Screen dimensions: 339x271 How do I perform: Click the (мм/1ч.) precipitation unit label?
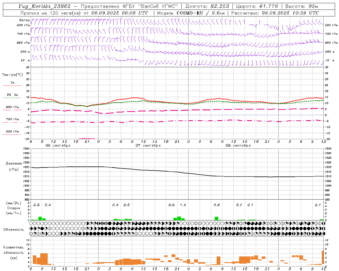[x=14, y=213]
